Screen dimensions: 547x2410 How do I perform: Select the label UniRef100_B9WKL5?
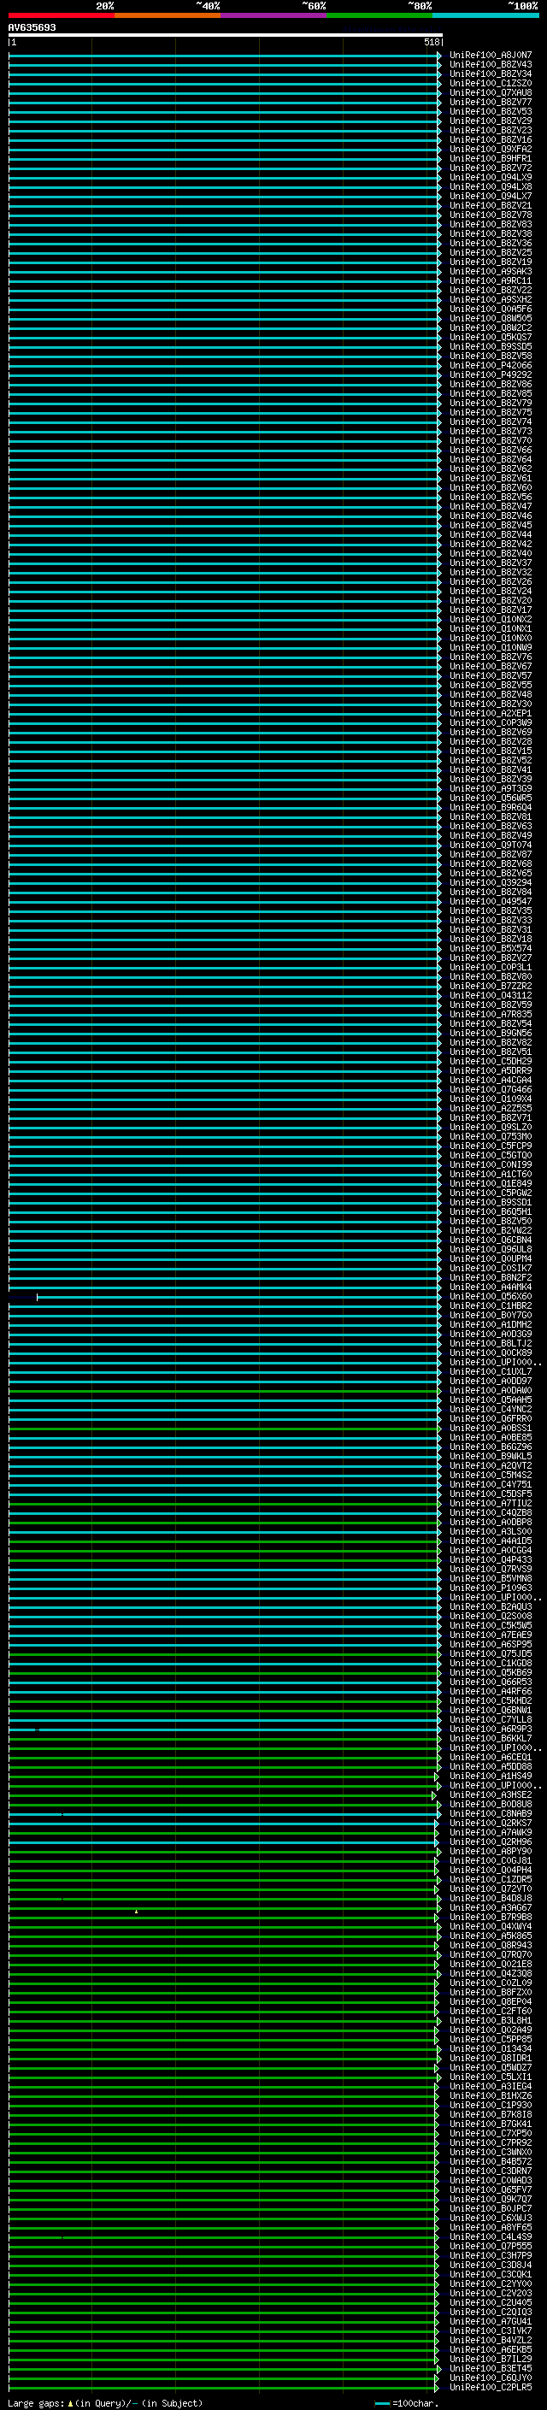pyautogui.click(x=491, y=1457)
